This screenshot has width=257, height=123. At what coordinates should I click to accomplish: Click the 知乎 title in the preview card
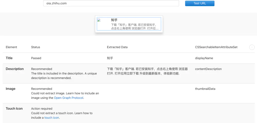coord(114,20)
